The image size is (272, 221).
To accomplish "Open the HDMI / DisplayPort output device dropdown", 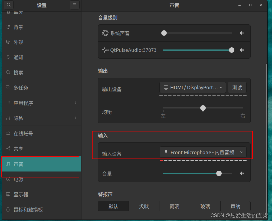I will point(192,88).
